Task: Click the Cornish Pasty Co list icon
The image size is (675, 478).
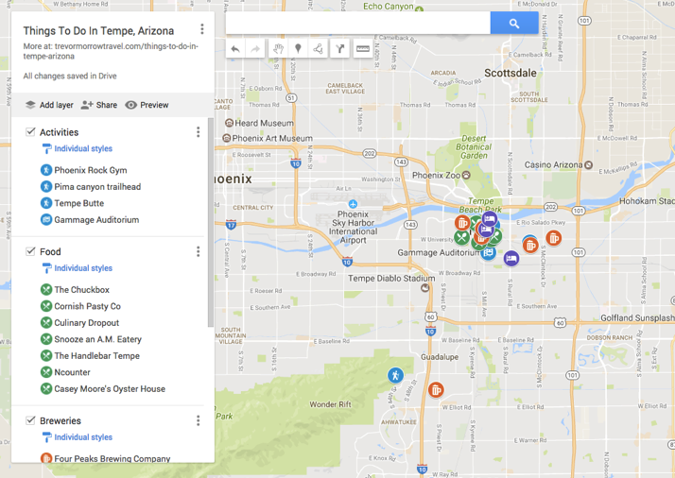Action: [46, 306]
